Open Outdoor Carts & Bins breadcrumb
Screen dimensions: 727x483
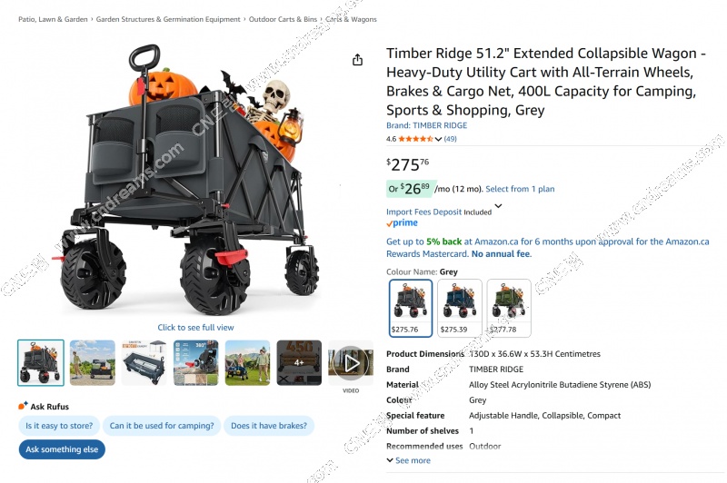[283, 19]
